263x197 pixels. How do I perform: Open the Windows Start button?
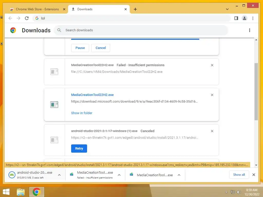pyautogui.click(x=6, y=192)
